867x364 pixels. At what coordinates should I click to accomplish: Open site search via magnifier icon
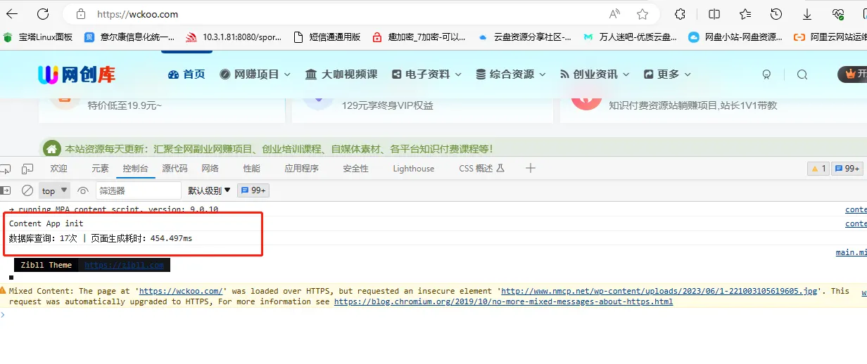pos(802,74)
